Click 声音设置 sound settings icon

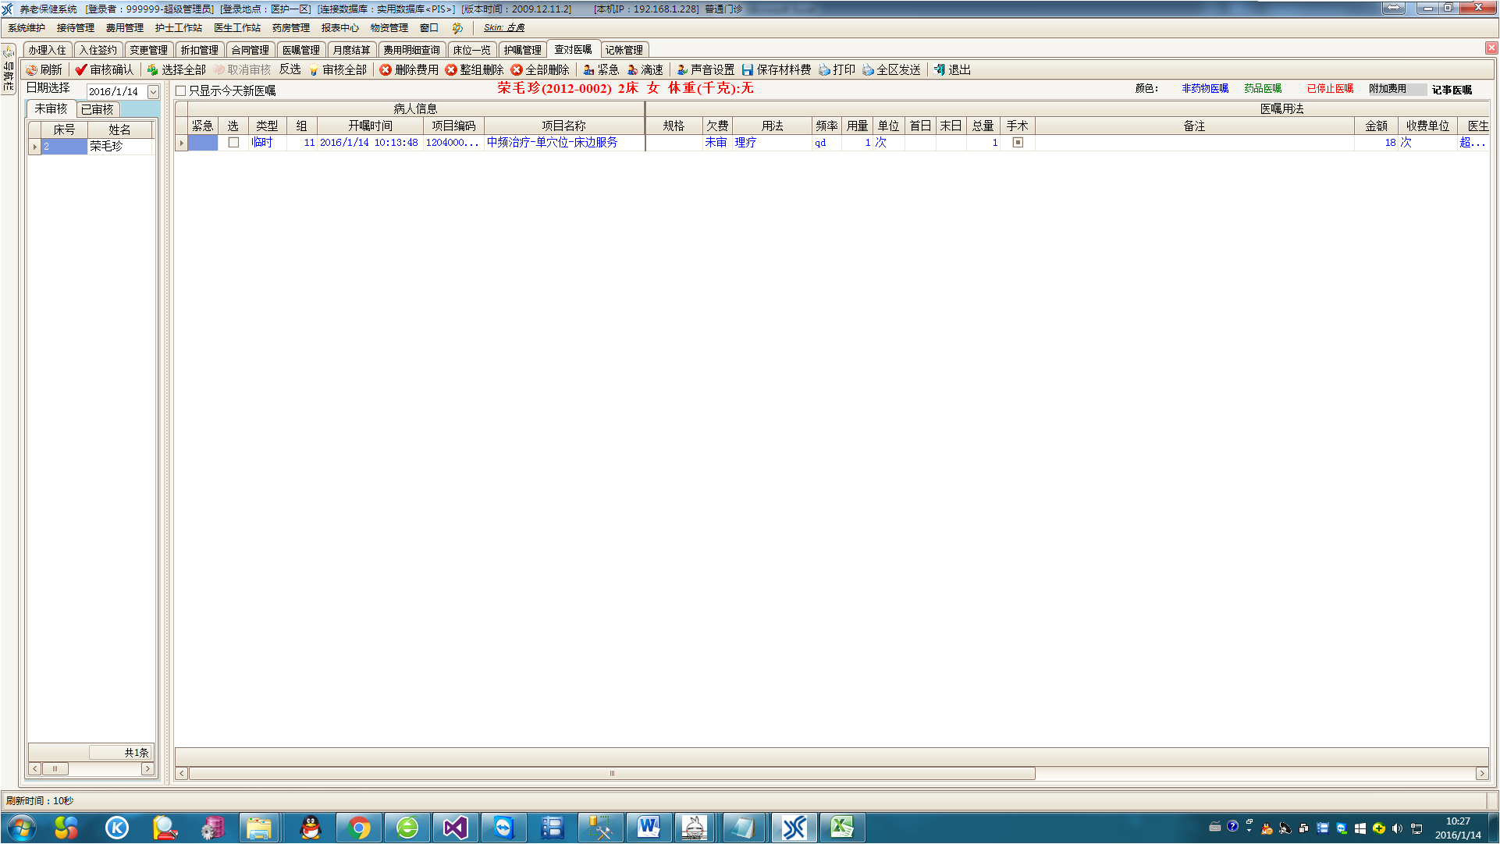[x=682, y=70]
